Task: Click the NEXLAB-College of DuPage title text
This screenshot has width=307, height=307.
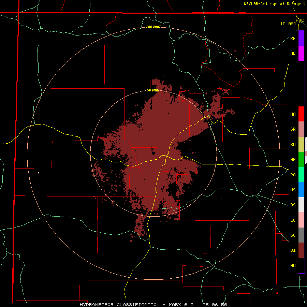Action: [273, 4]
